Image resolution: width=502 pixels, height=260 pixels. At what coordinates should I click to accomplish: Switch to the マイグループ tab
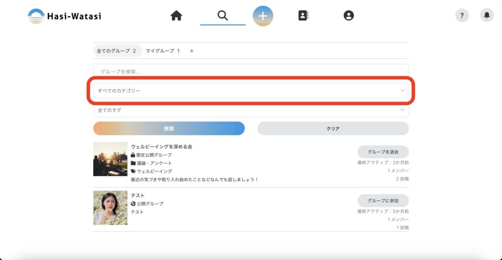coord(163,51)
